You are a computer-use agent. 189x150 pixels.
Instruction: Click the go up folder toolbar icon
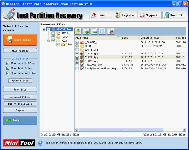click(x=78, y=31)
